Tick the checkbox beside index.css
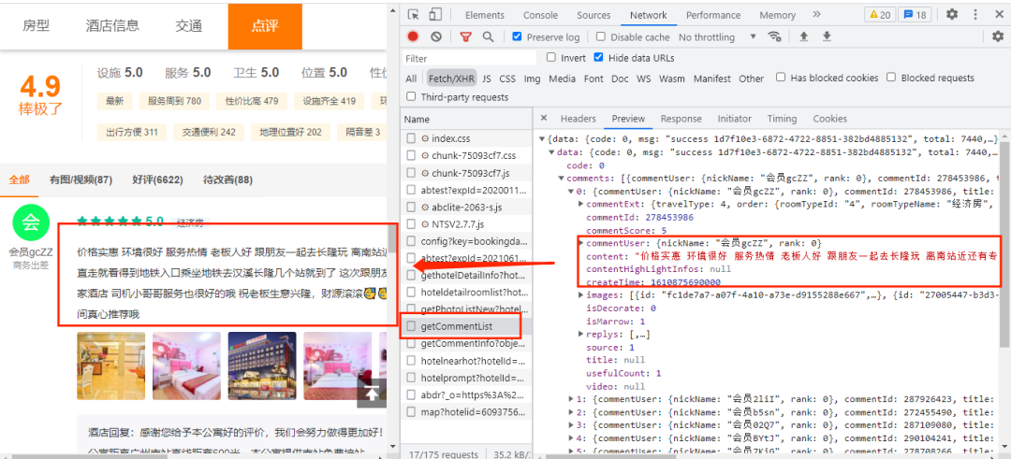 (x=411, y=138)
